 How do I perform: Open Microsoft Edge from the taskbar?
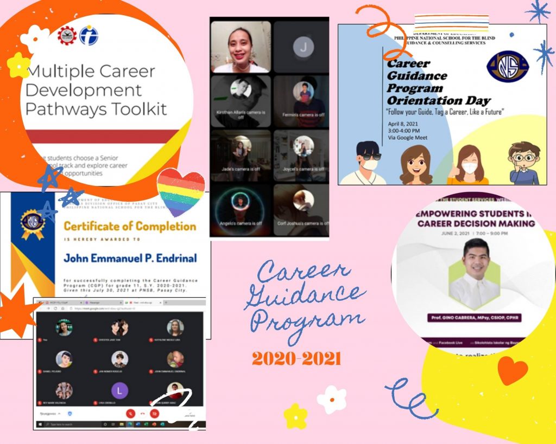(x=130, y=424)
